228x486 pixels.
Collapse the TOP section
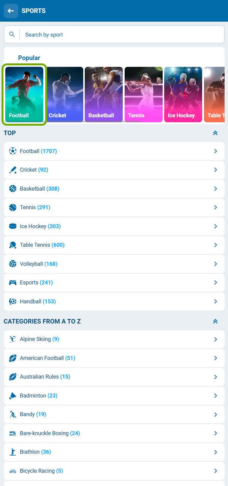point(215,133)
